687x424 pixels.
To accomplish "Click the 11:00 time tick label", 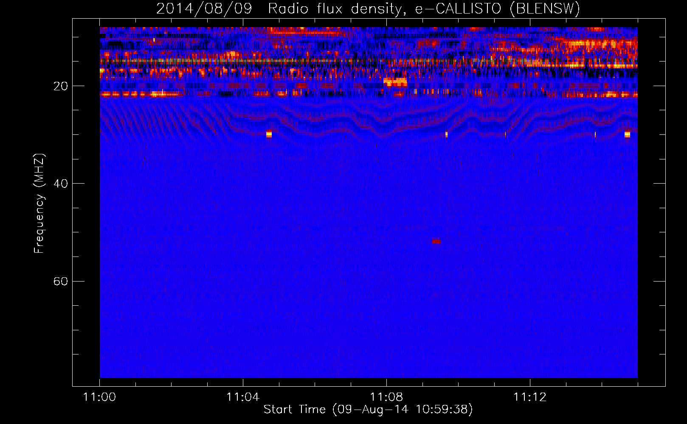I will 99,397.
